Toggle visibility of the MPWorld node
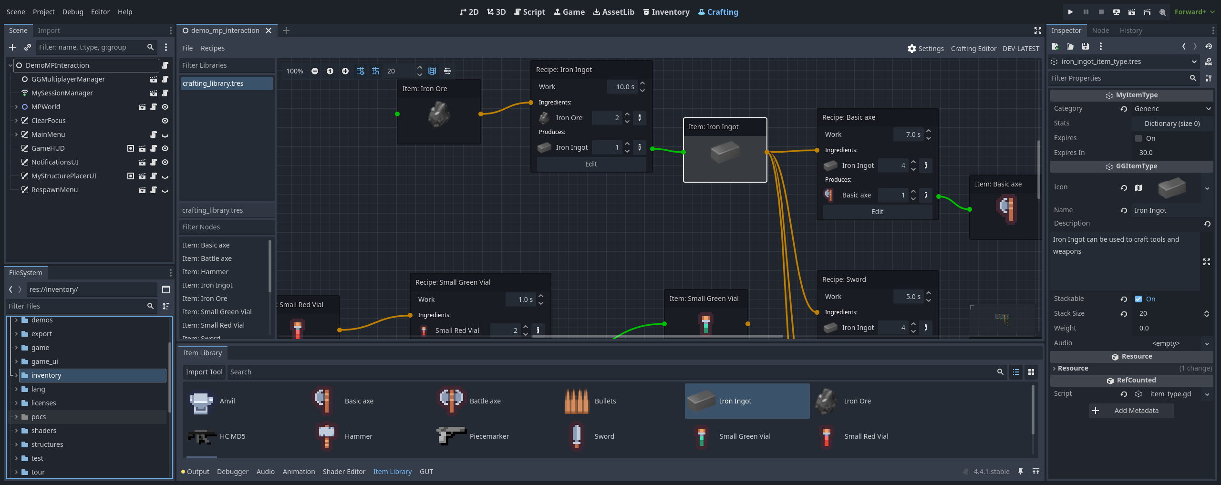1221x485 pixels. 165,107
